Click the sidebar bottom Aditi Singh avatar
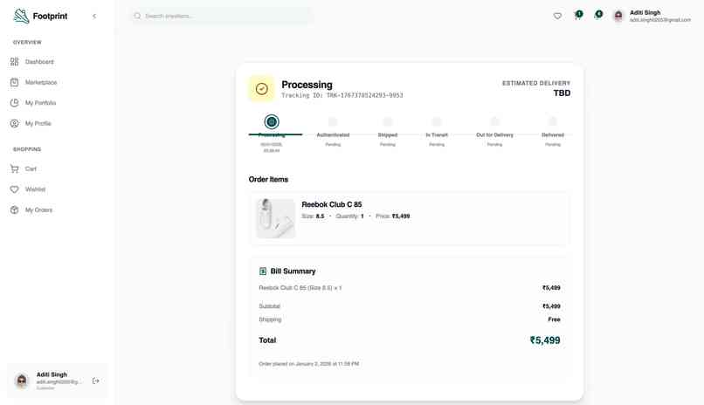The image size is (704, 405). pyautogui.click(x=21, y=381)
